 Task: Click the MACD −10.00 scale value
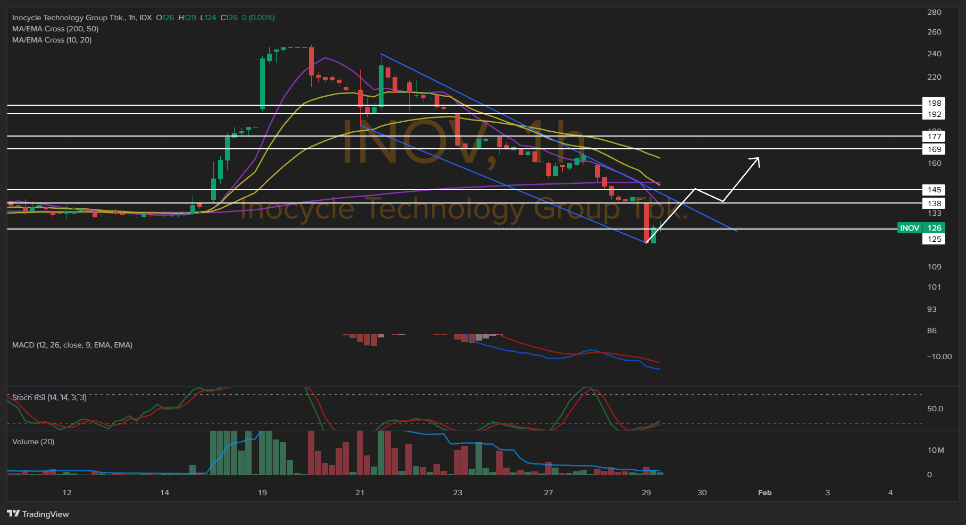(x=939, y=357)
